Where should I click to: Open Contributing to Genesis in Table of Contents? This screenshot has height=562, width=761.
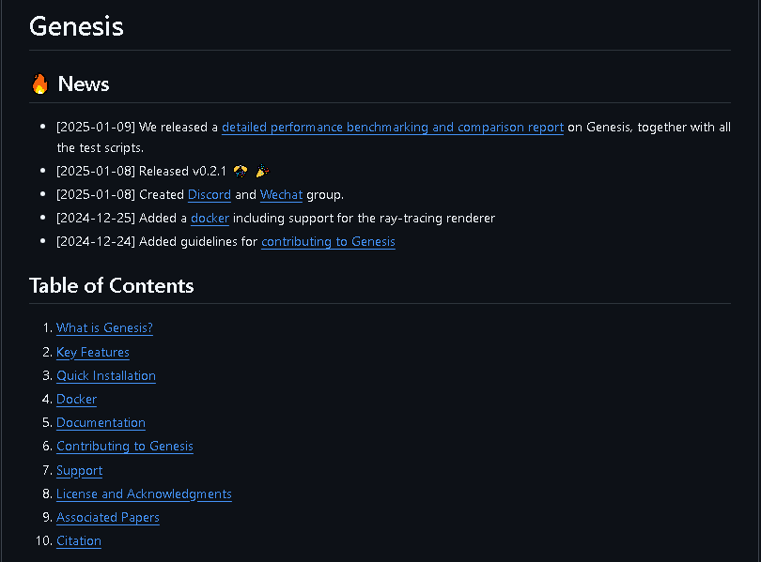125,447
